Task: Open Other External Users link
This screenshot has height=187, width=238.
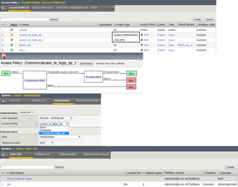Action: [x=19, y=179]
